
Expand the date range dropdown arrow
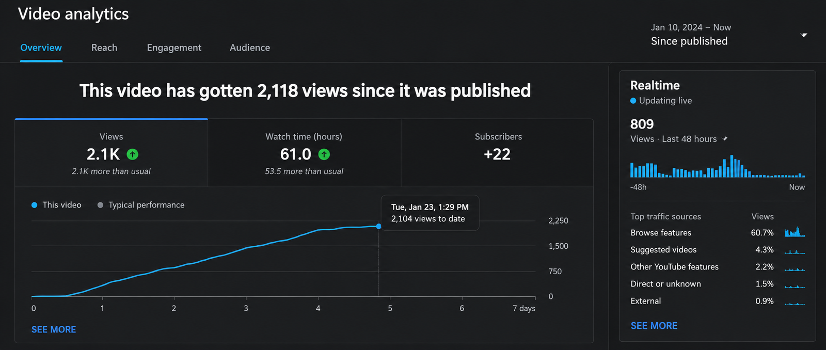pyautogui.click(x=803, y=35)
